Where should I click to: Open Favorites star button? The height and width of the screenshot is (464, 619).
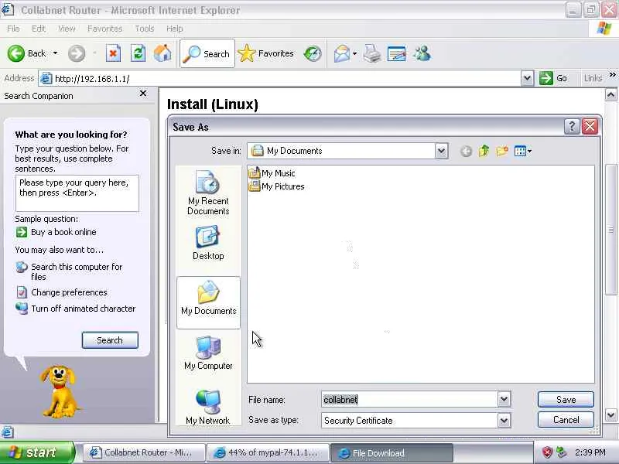click(x=266, y=53)
